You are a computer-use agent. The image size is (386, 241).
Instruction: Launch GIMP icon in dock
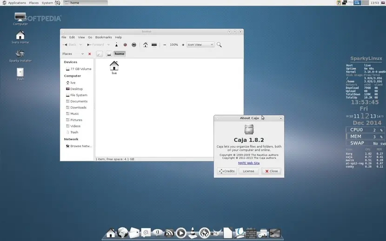(216, 233)
